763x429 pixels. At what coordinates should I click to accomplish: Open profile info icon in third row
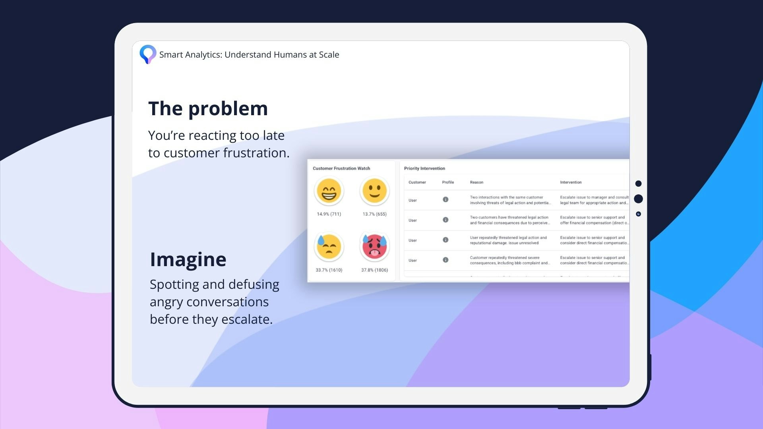[x=445, y=240]
